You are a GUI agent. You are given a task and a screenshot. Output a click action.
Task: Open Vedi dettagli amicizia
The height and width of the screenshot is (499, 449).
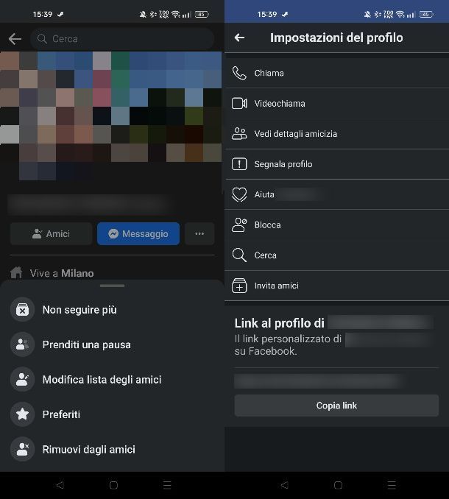(336, 134)
